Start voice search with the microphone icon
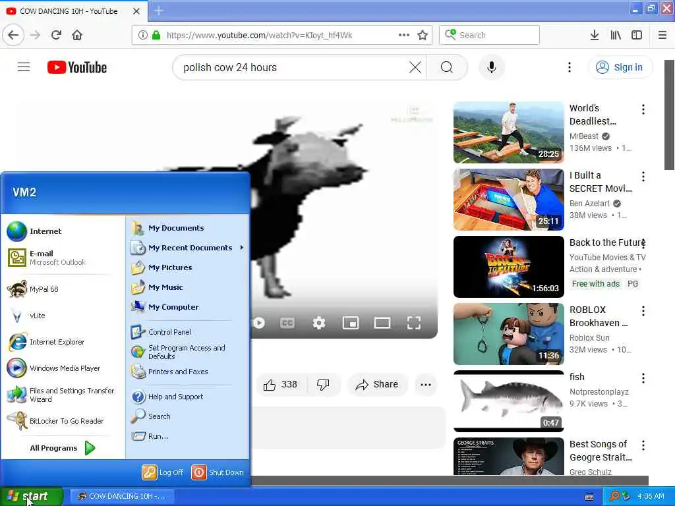The width and height of the screenshot is (675, 506). 492,67
